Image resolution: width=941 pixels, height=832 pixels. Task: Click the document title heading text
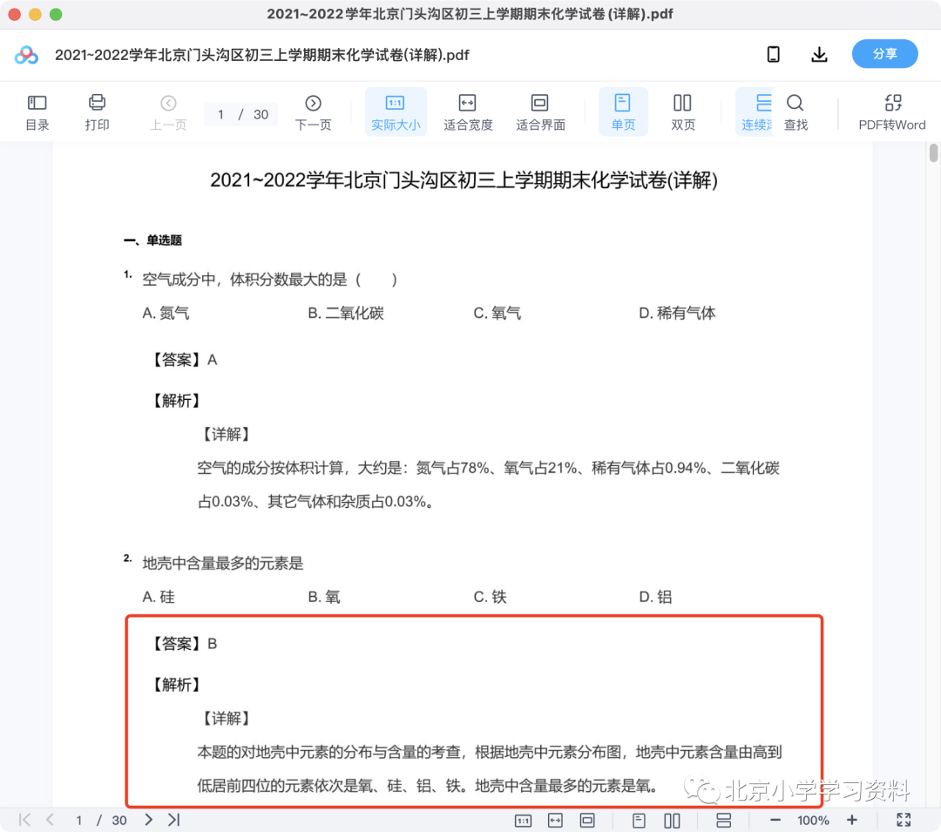[464, 180]
